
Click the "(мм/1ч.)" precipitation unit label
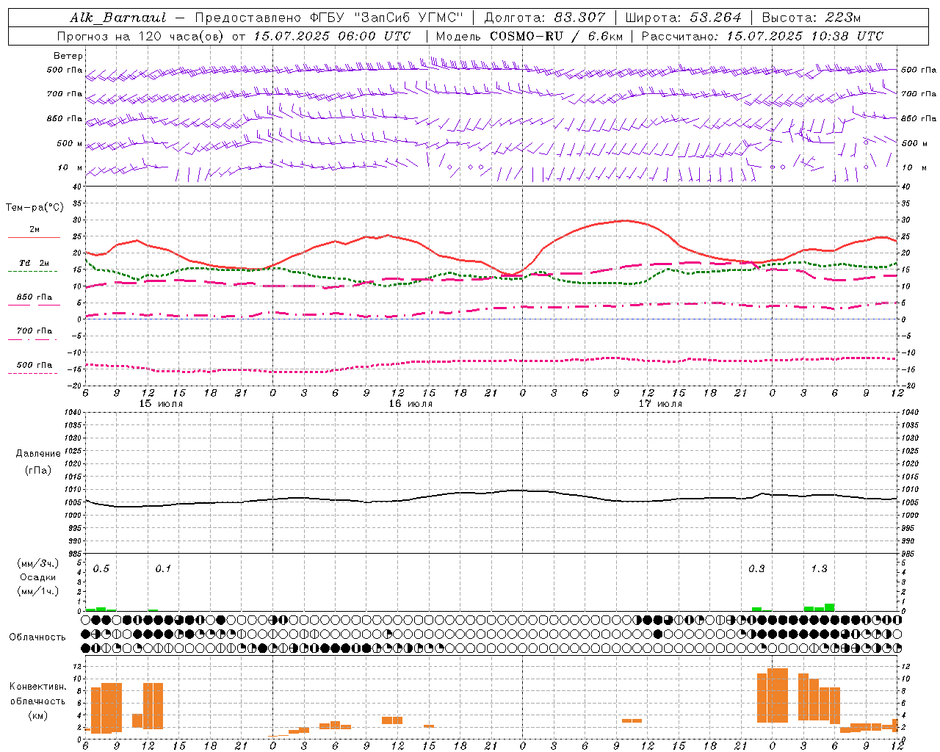pyautogui.click(x=38, y=591)
